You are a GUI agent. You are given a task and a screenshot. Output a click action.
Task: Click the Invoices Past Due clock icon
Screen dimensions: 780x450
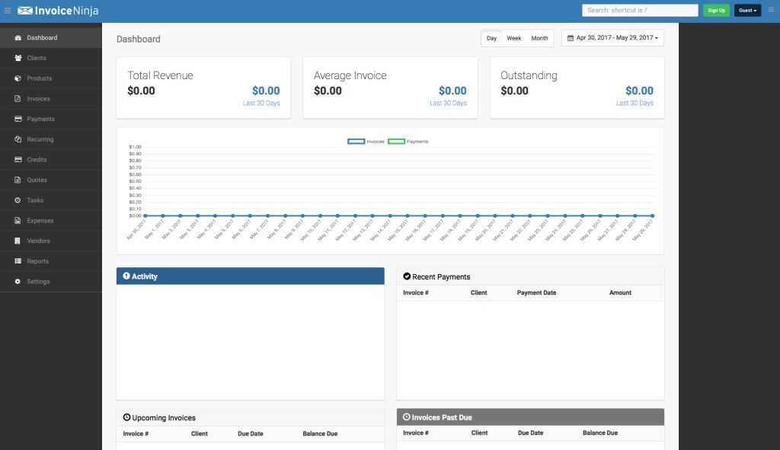point(407,417)
